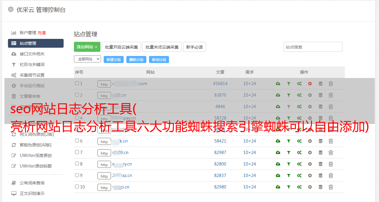Click the green 添加网站 + button
Screen dimensions: 379x202
[87, 47]
